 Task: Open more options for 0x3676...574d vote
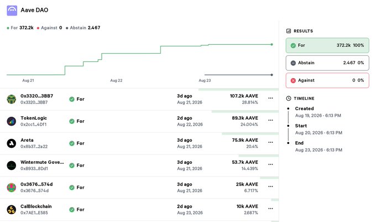[x=270, y=187]
